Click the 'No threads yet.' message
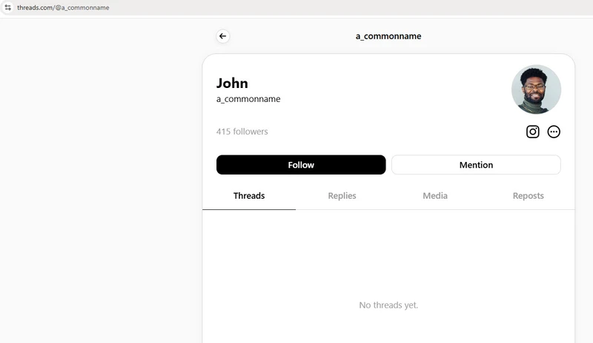Viewport: 593px width, 343px height. [388, 305]
